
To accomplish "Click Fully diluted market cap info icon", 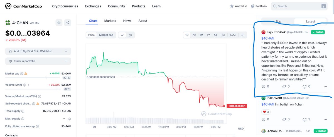I will click(x=37, y=126).
